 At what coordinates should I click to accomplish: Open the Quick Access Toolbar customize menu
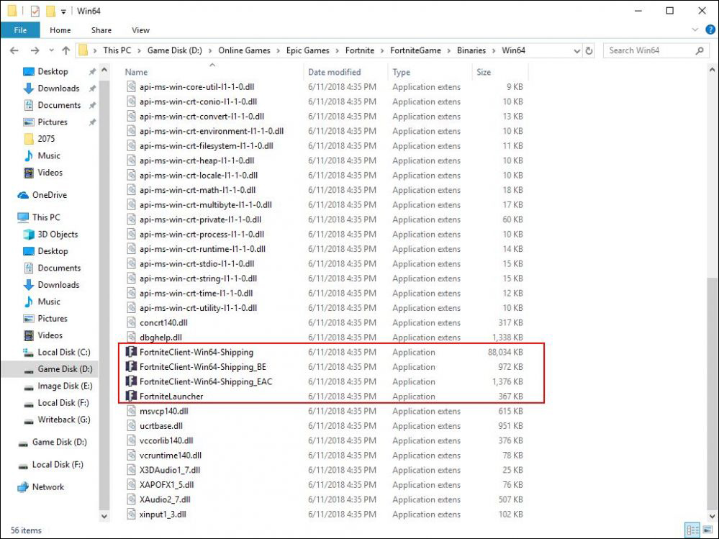point(63,11)
